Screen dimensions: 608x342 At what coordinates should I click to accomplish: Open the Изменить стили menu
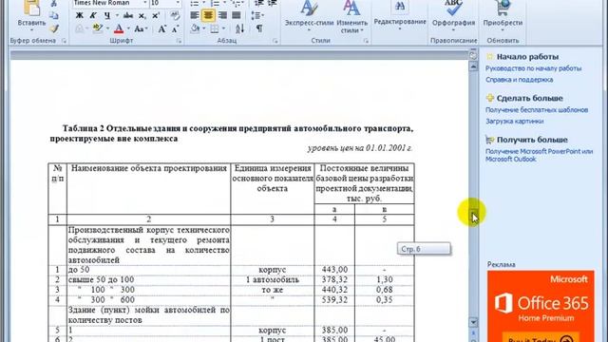pos(352,16)
